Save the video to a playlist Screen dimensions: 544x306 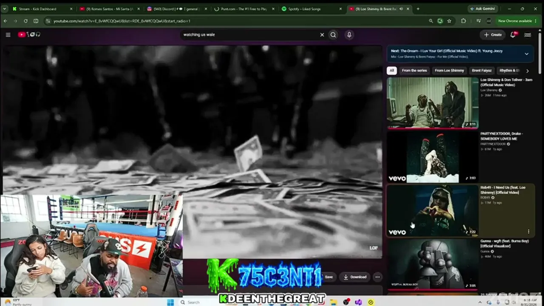(329, 277)
